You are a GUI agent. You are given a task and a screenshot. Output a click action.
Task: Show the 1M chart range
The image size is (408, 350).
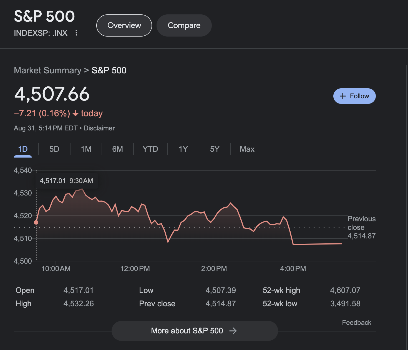click(86, 149)
